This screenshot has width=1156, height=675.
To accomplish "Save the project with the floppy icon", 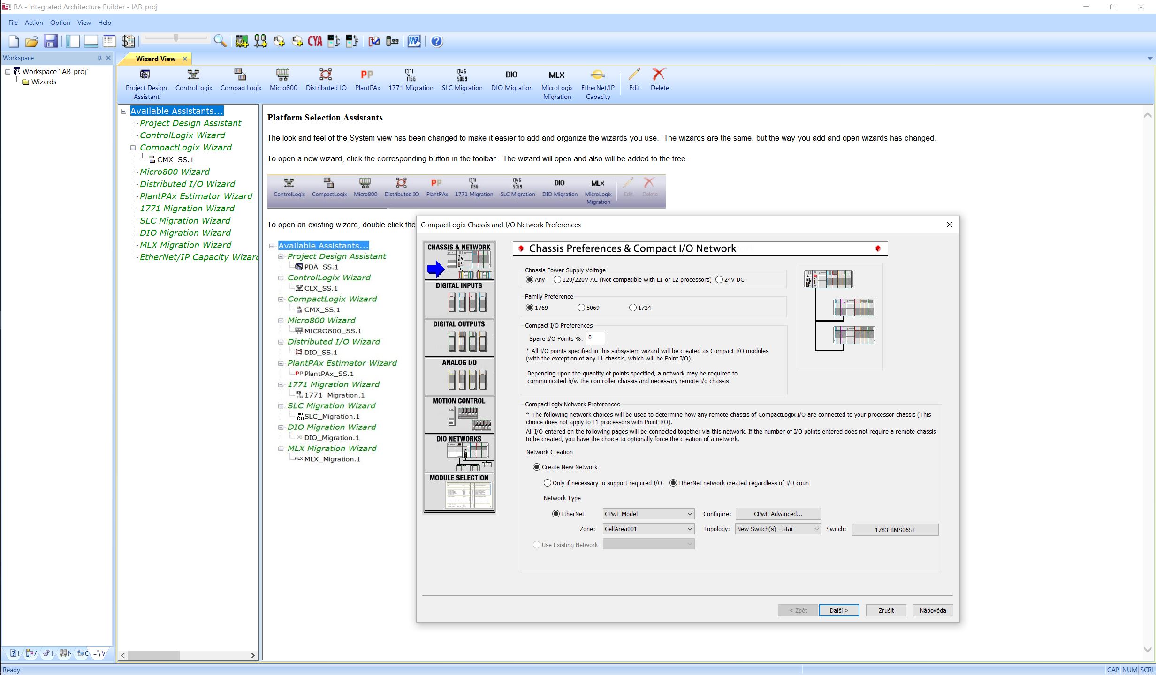I will pyautogui.click(x=51, y=41).
